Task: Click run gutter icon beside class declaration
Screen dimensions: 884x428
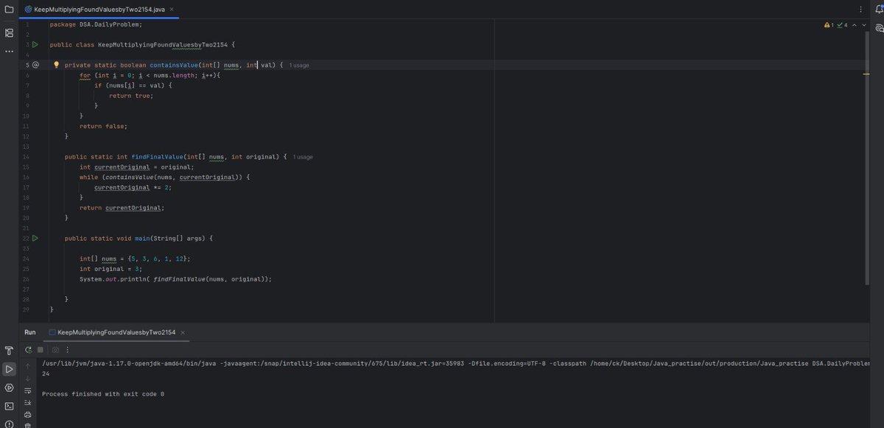Action: (35, 44)
